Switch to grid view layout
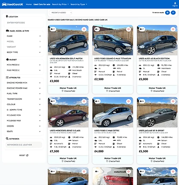179x185 pixels. click(x=167, y=12)
